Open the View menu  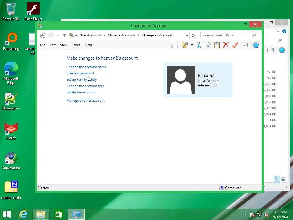point(64,45)
